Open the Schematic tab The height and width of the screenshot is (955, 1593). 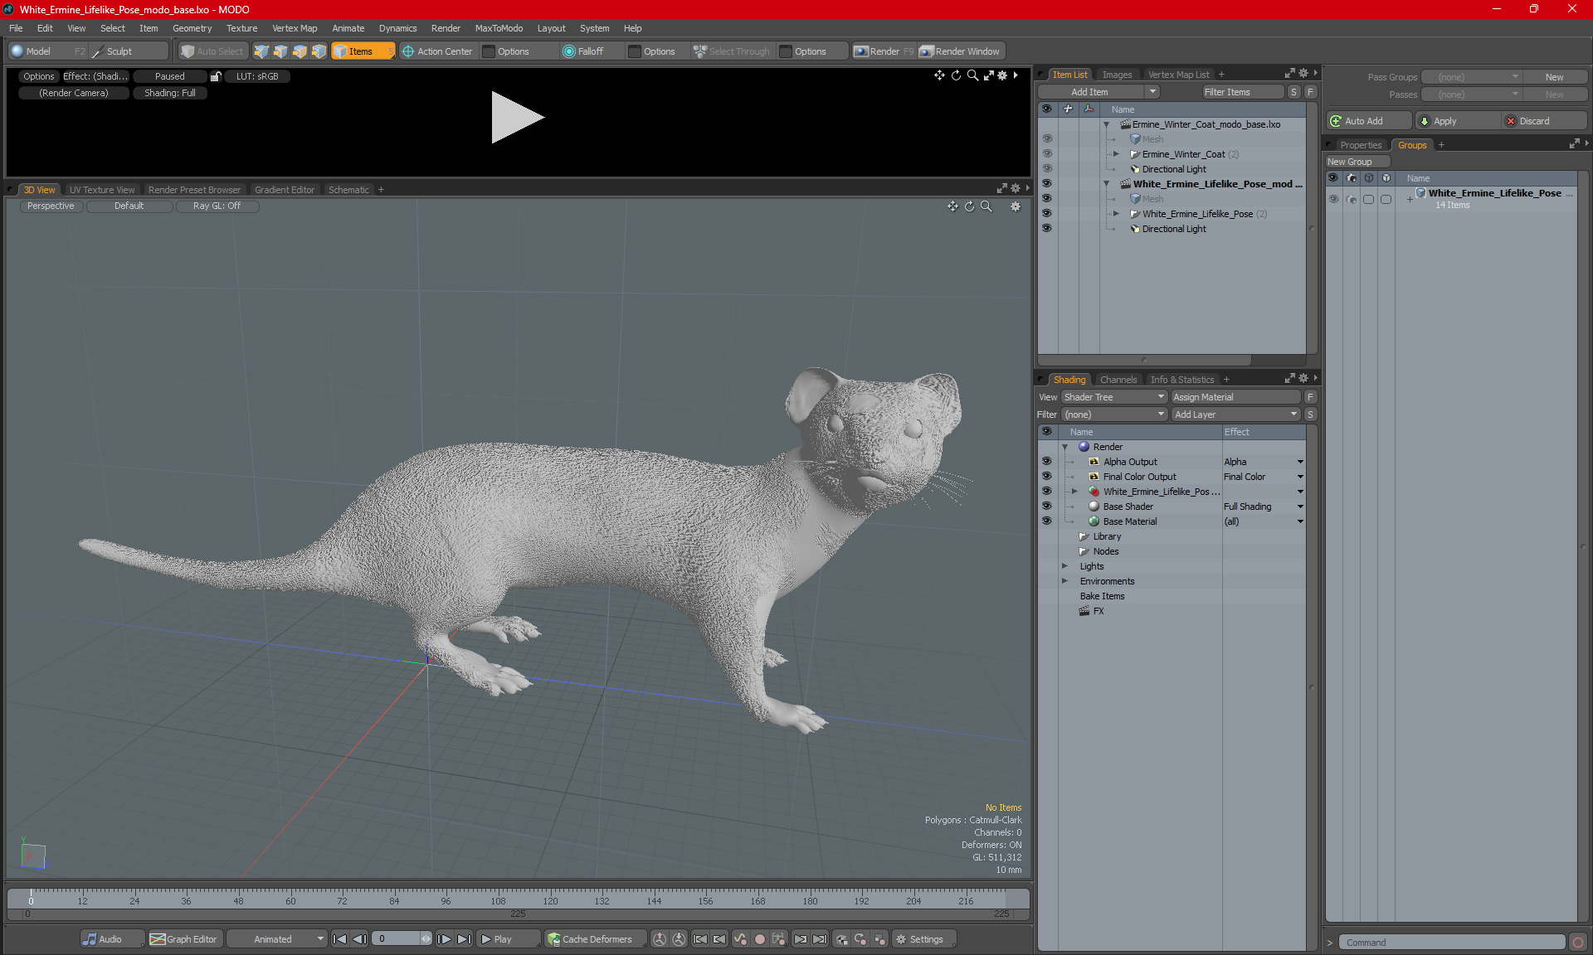[x=348, y=190]
